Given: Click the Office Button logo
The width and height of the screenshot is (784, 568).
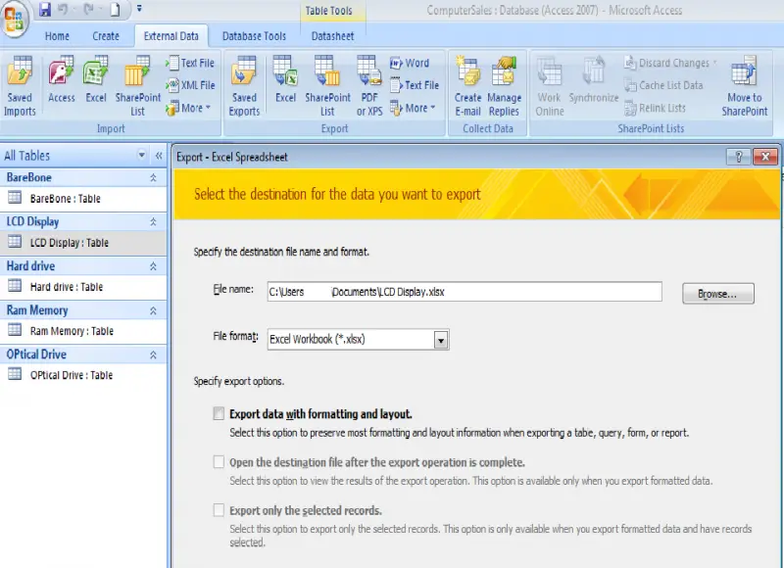Looking at the screenshot, I should [14, 18].
